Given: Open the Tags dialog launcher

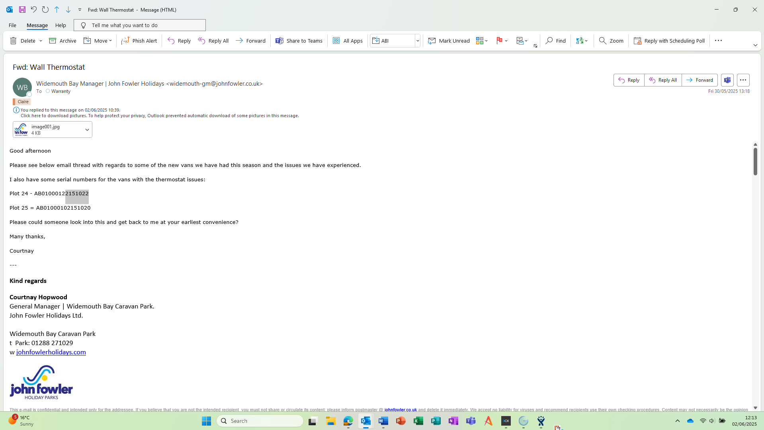Looking at the screenshot, I should click(x=535, y=46).
